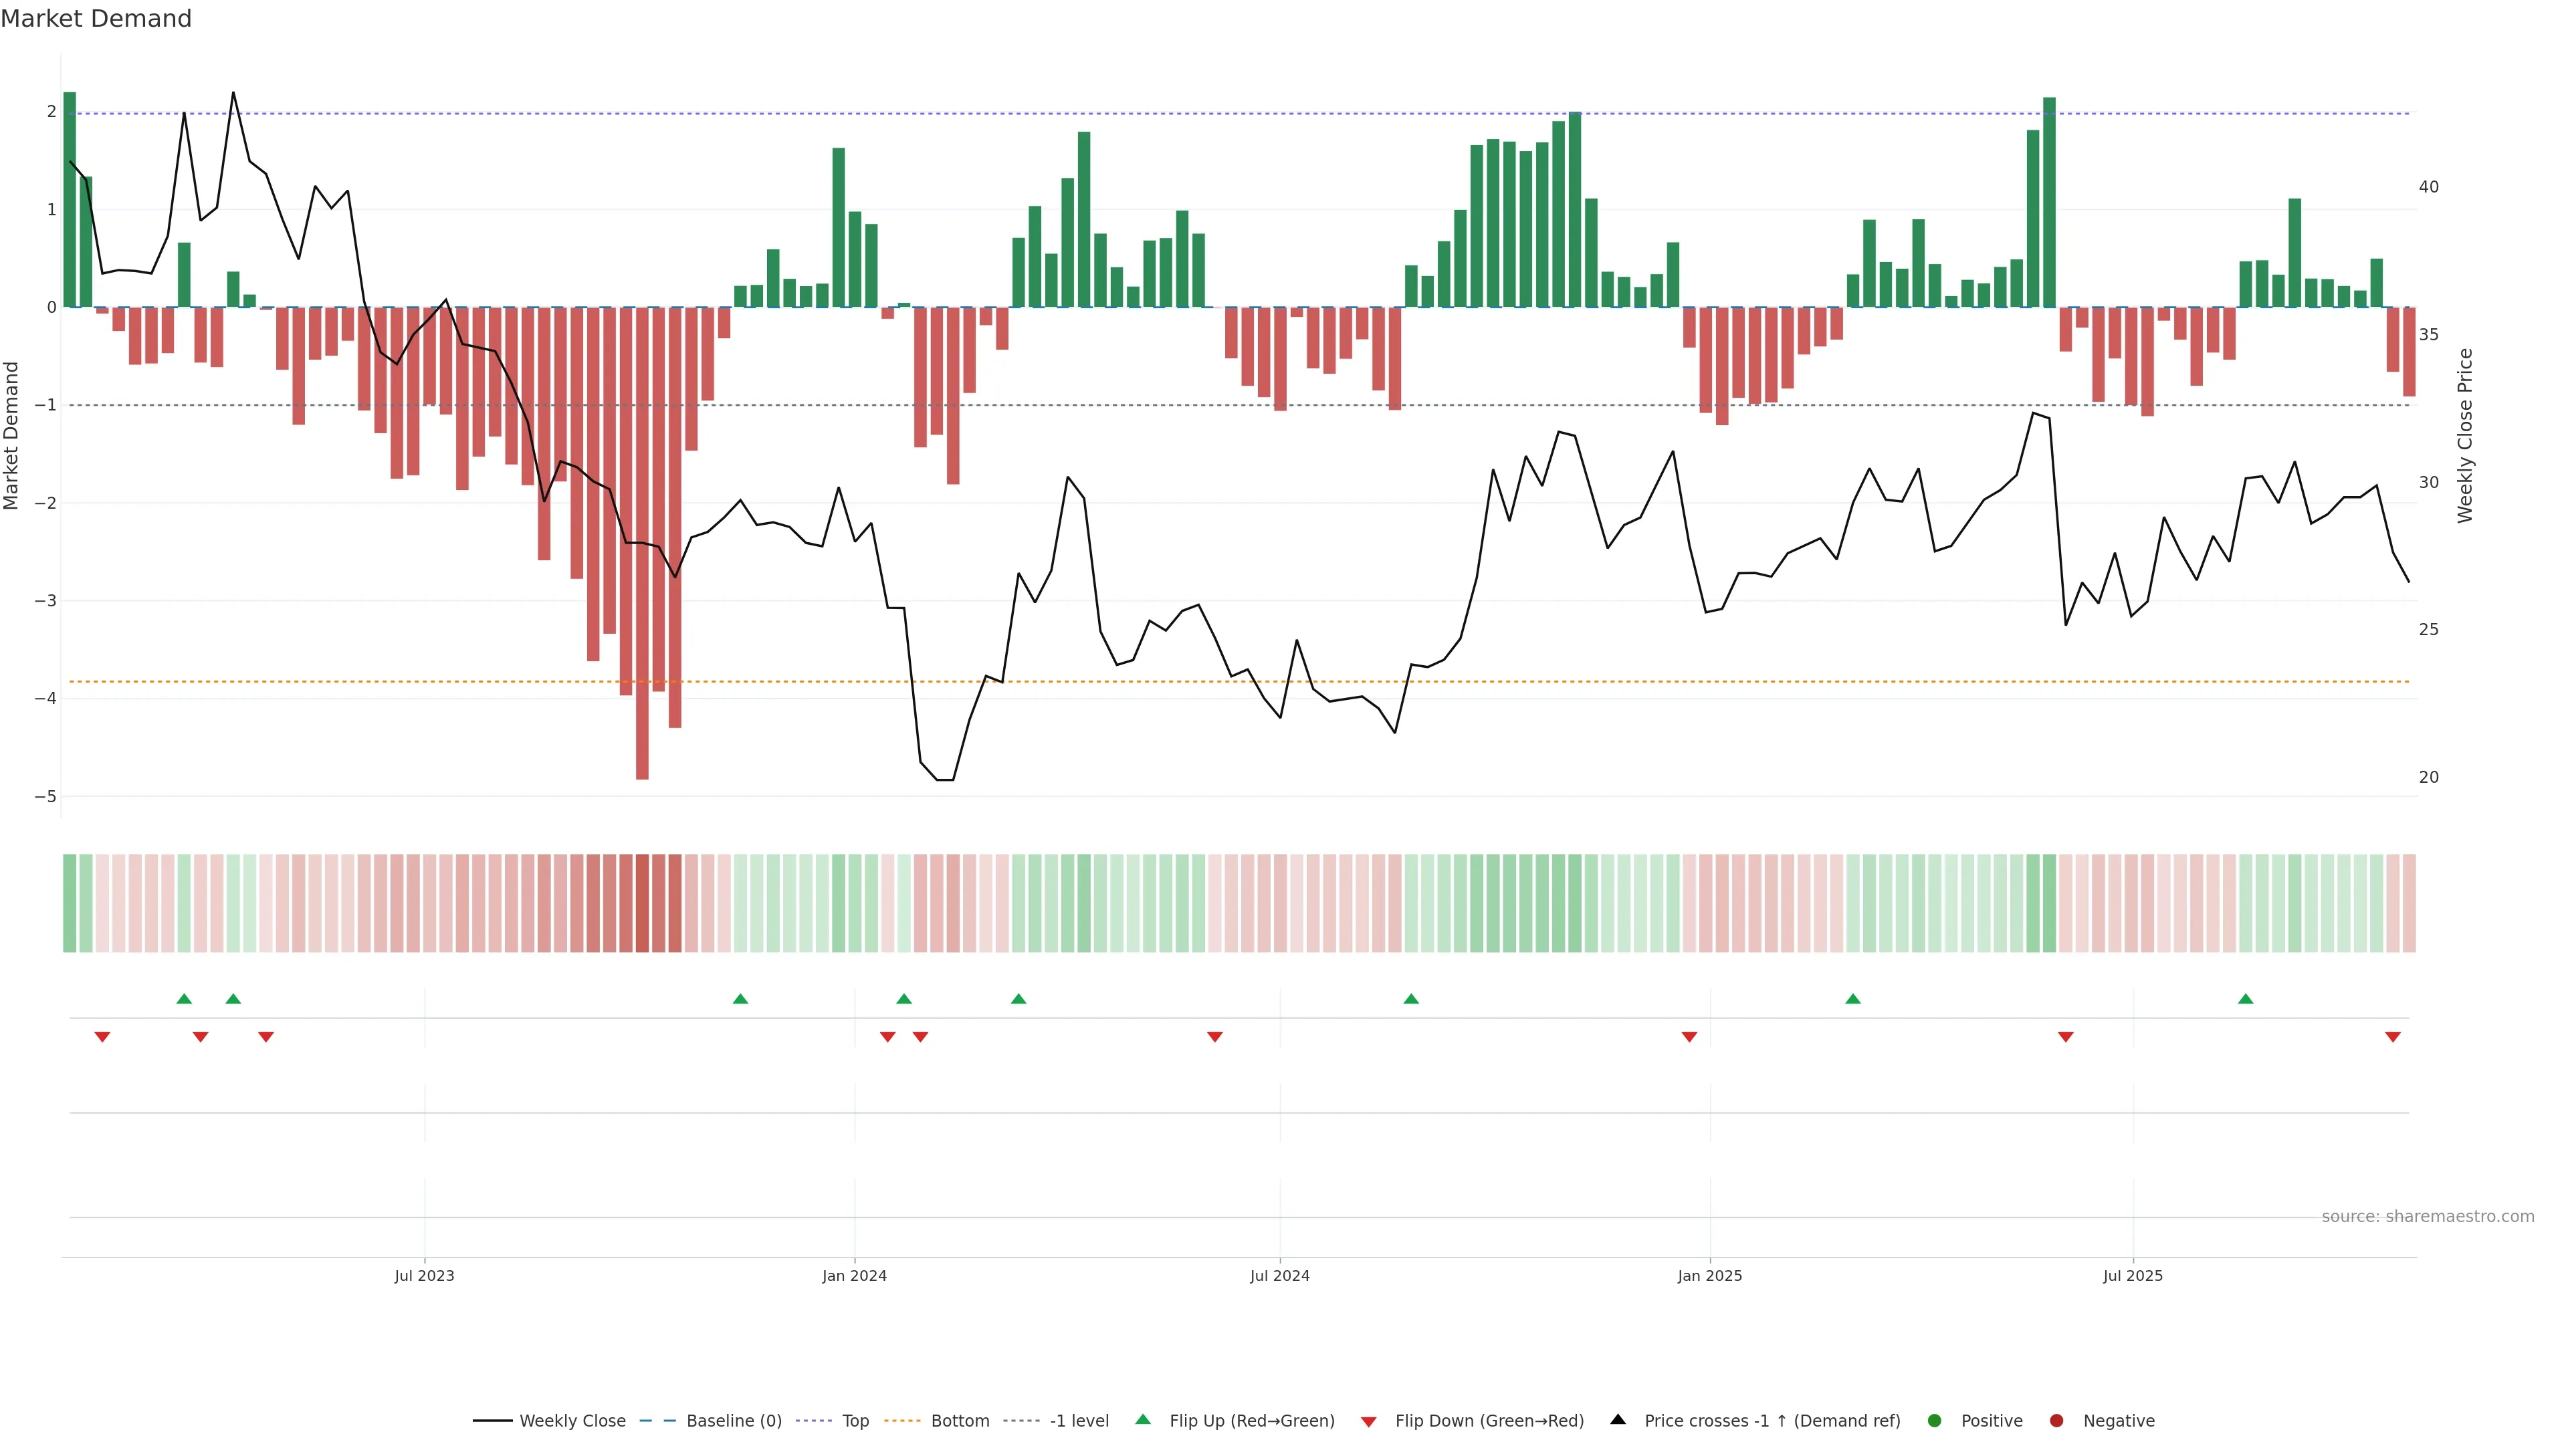The image size is (2568, 1444).
Task: Select the first red flip-down triangle marker
Action: [102, 1038]
